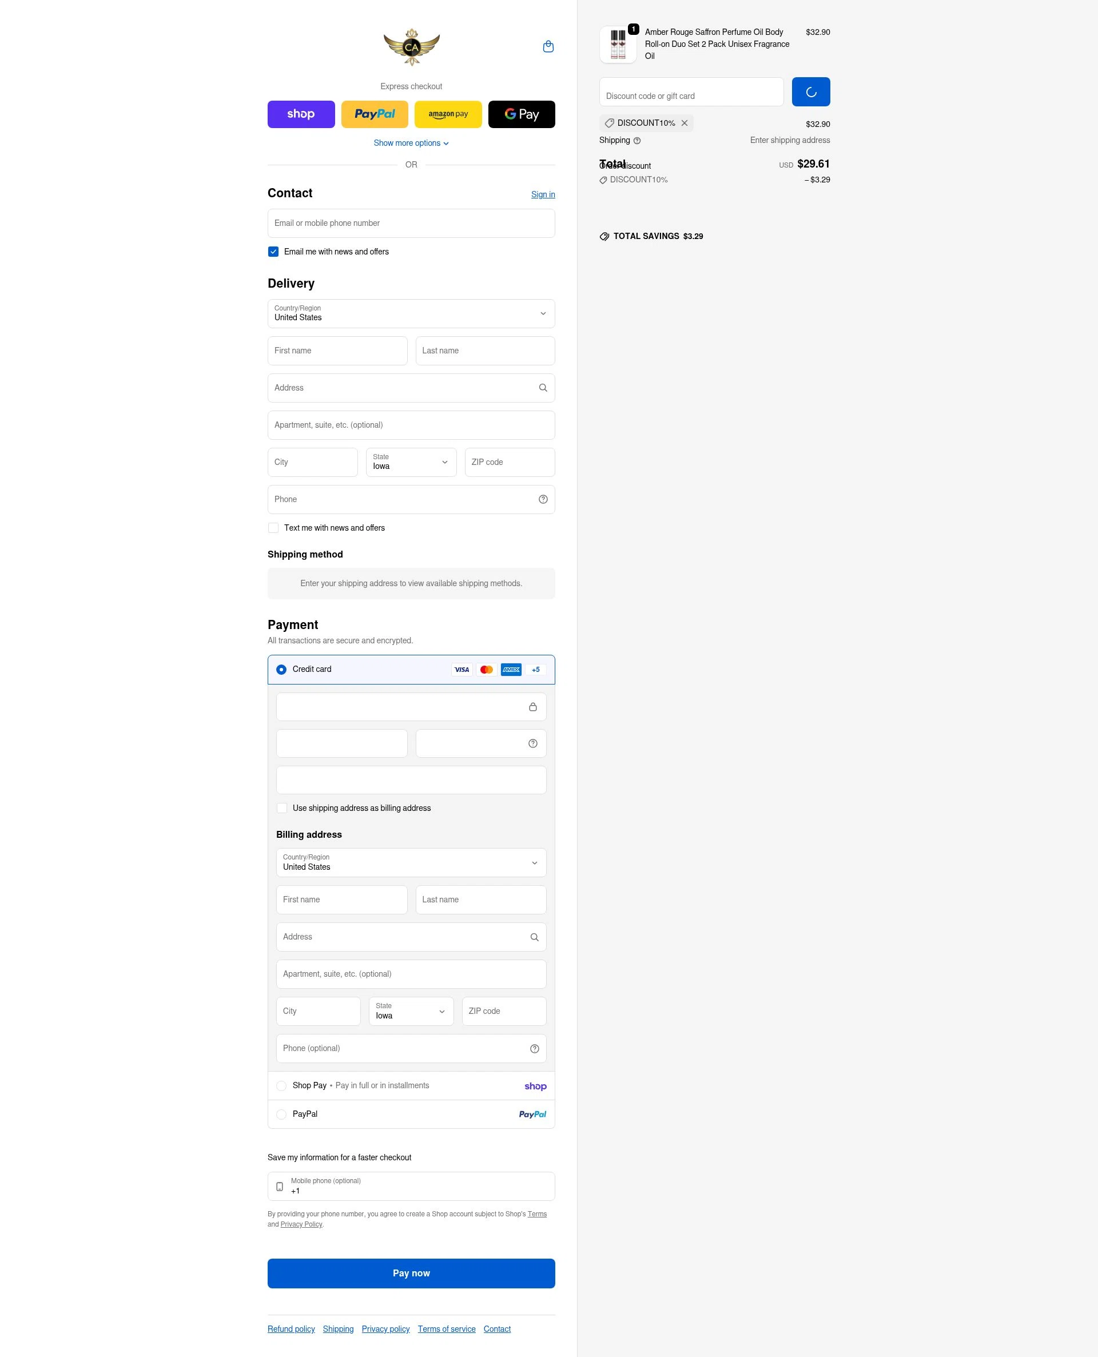Open the Country/Region dropdown under Delivery
Screen dimensions: 1098x1357
click(411, 313)
